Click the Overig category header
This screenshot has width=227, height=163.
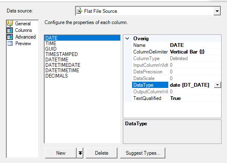(141, 39)
